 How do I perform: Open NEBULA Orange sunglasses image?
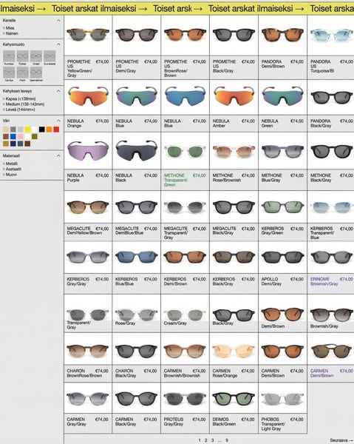point(88,96)
